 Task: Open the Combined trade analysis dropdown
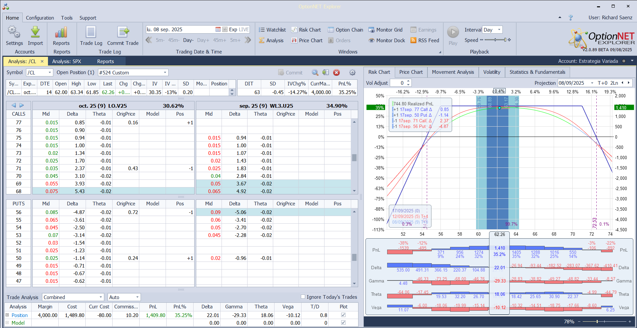101,297
